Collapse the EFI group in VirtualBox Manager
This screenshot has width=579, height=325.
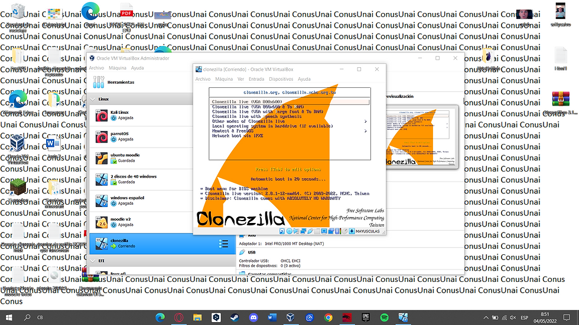click(x=93, y=261)
